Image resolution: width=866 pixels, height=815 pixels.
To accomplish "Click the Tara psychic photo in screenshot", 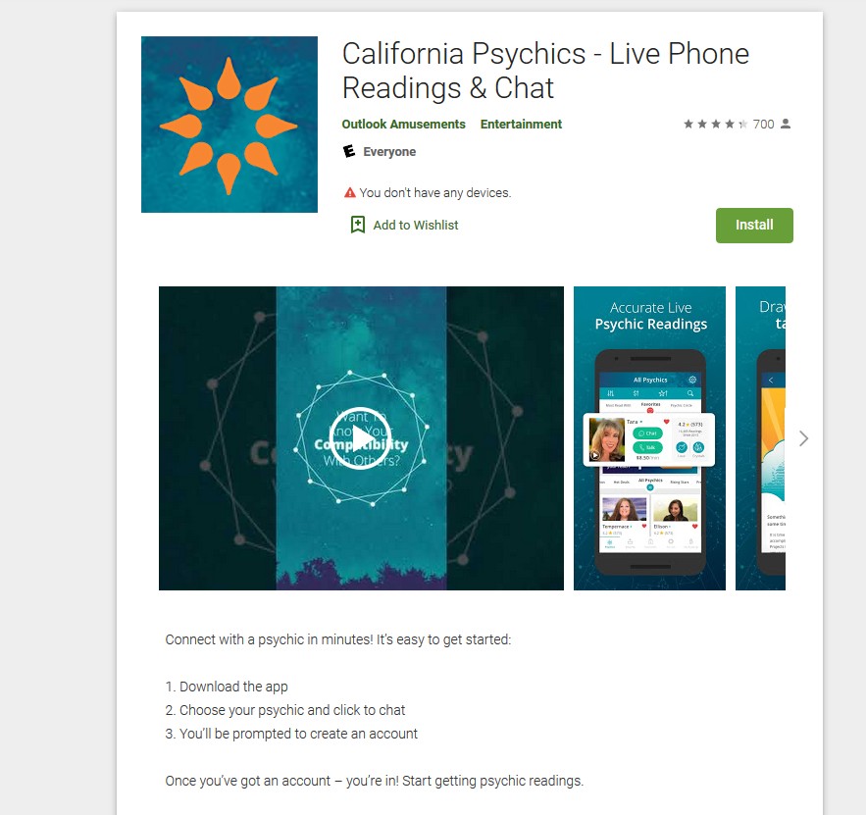I will pyautogui.click(x=606, y=439).
